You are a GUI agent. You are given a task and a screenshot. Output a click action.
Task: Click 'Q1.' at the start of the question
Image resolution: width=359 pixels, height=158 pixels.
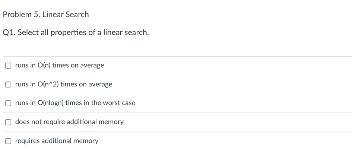pyautogui.click(x=9, y=32)
